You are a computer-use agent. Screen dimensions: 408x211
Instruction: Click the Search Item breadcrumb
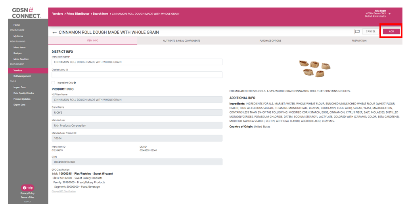pyautogui.click(x=101, y=14)
